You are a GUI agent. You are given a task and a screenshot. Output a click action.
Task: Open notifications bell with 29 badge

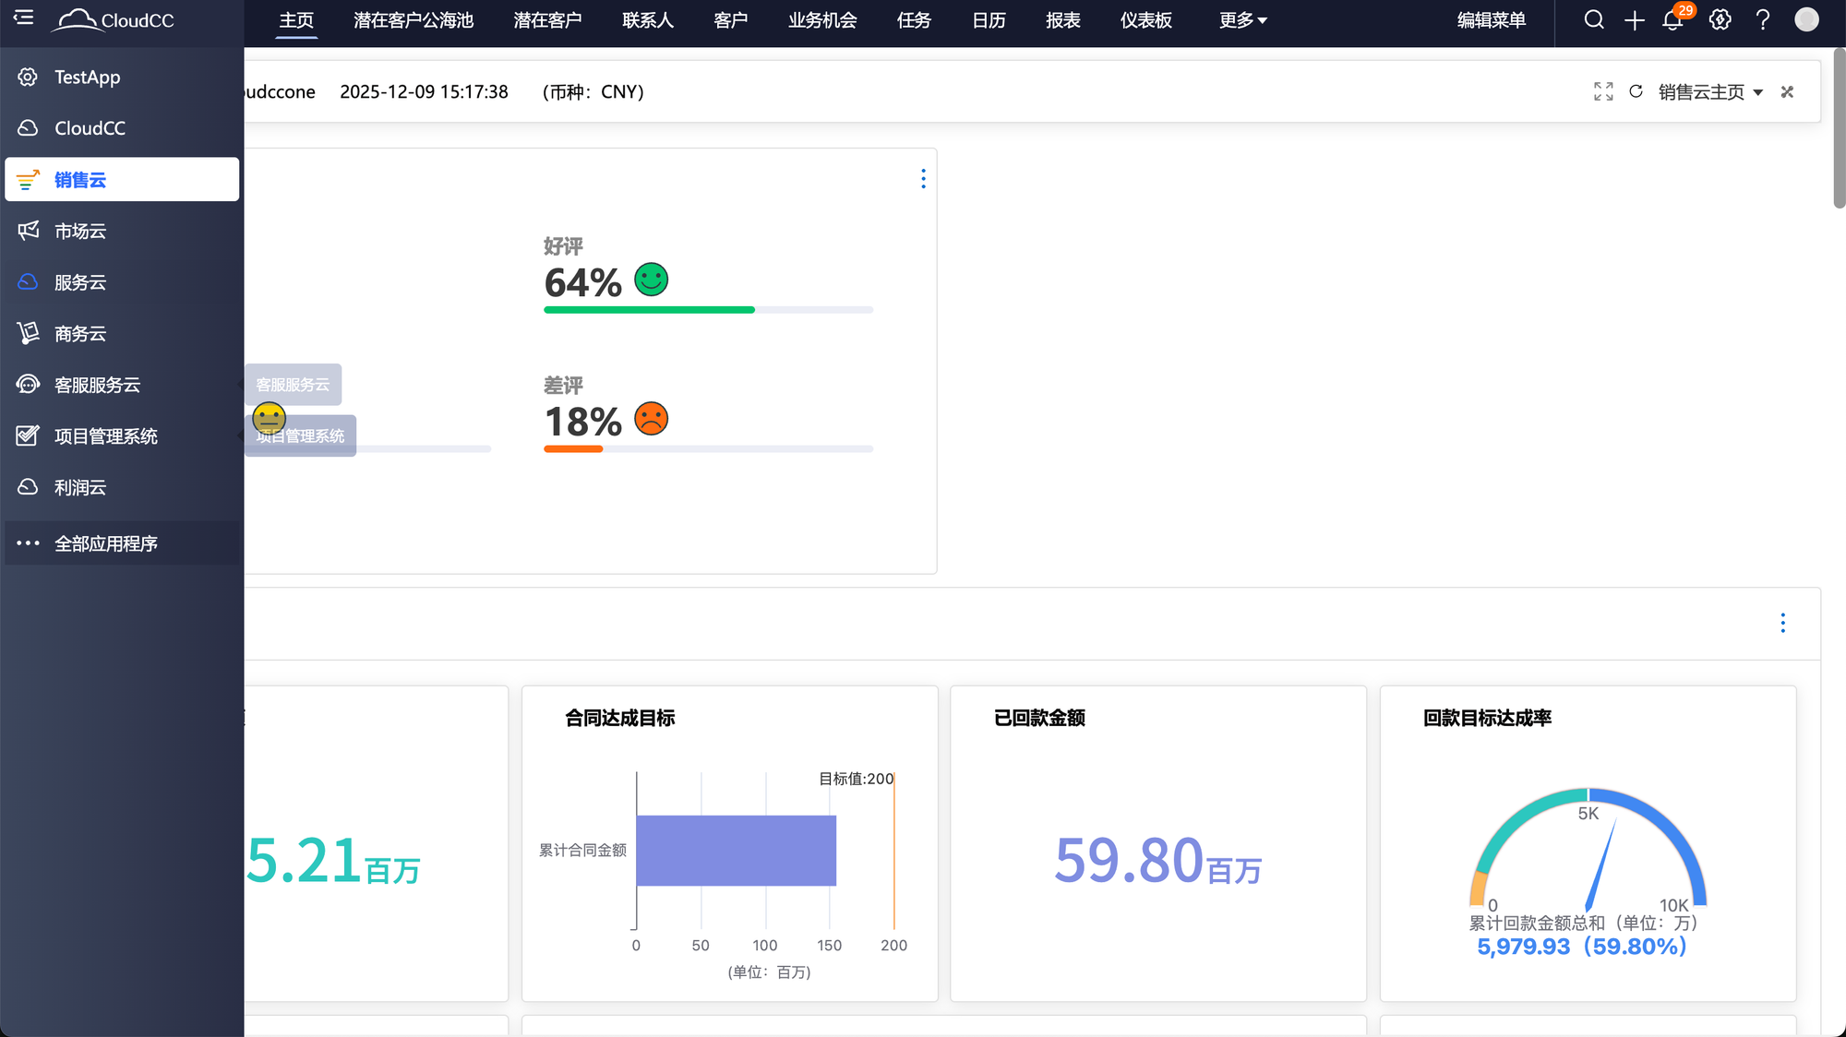[1672, 20]
